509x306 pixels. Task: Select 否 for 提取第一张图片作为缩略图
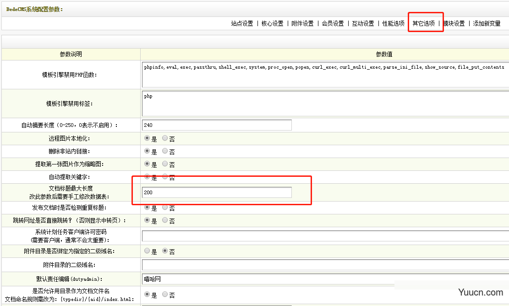tap(165, 164)
